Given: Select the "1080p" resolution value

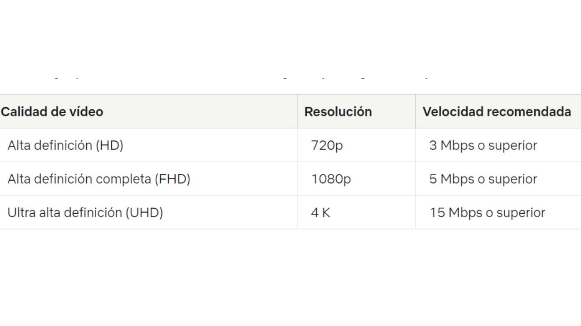Looking at the screenshot, I should point(331,179).
